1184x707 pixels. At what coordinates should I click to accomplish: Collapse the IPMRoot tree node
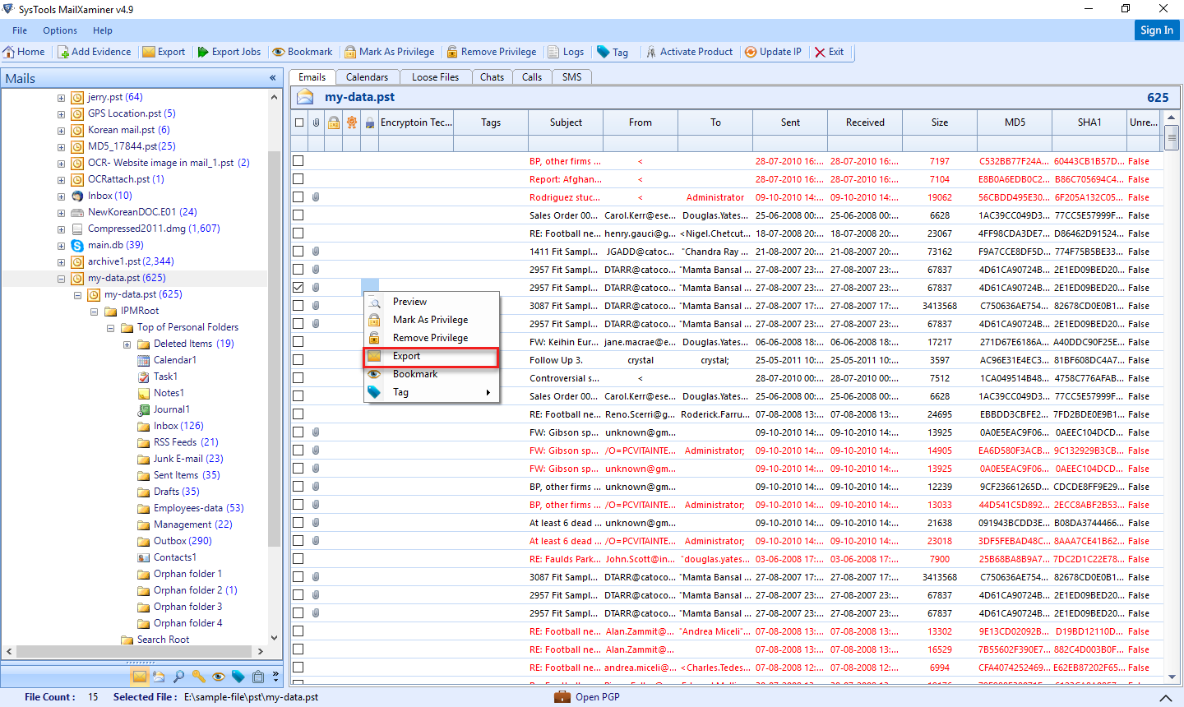(x=94, y=312)
